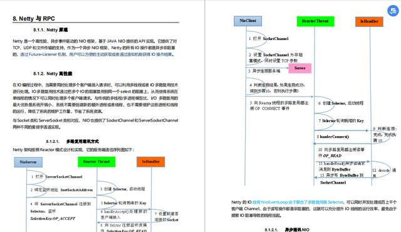Click step "8 handerConnect()"
401x232 pixels.
333,137
